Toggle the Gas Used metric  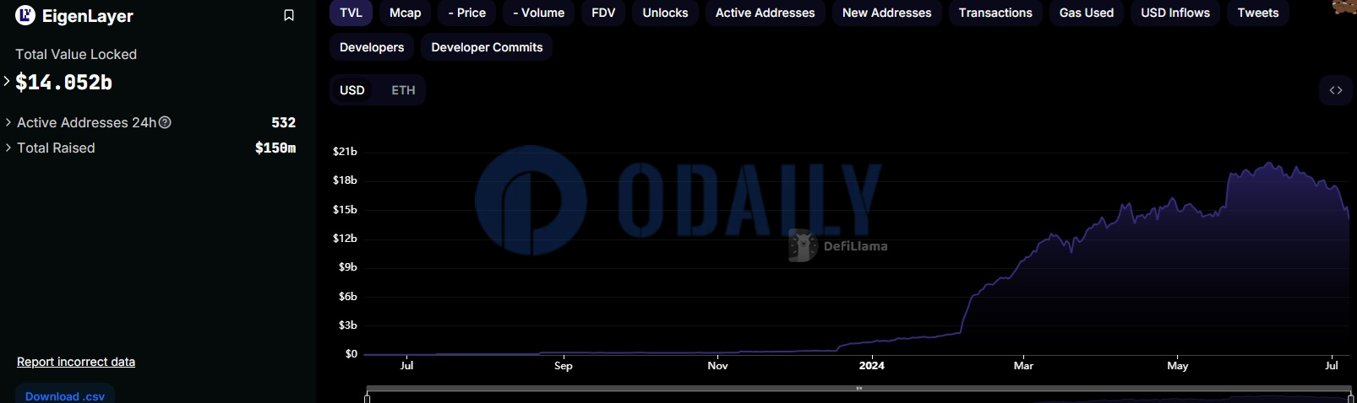(x=1087, y=13)
